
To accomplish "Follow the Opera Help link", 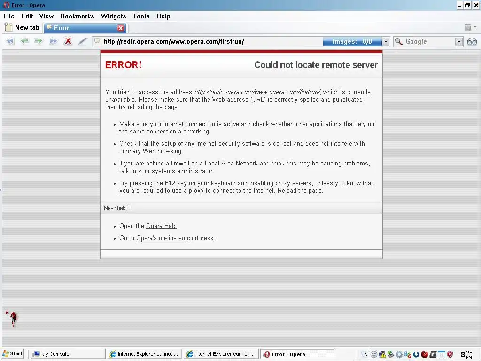I will tap(162, 226).
